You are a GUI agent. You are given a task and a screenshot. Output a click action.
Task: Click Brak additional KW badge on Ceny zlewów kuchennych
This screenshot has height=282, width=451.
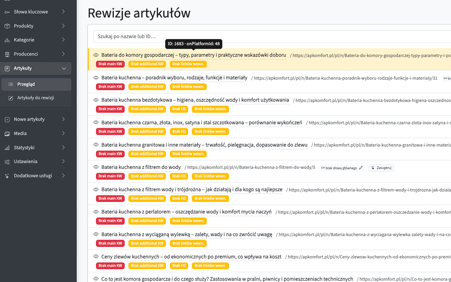coord(147,266)
